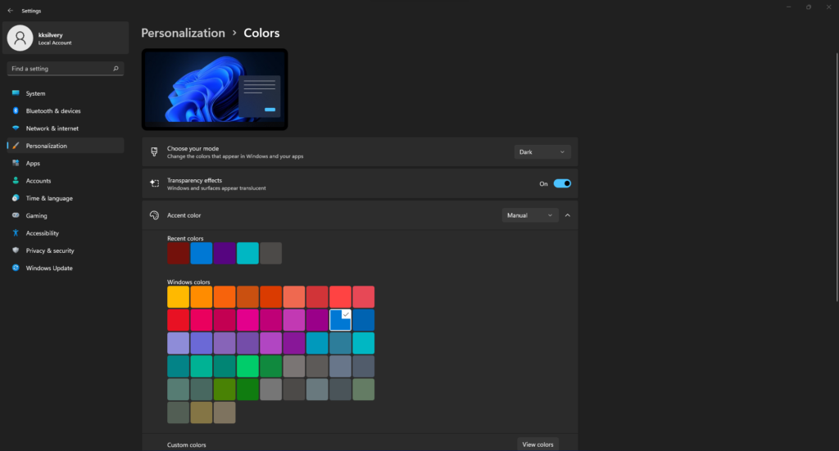The image size is (839, 451).
Task: Click the Transparency effects title text
Action: pos(194,180)
